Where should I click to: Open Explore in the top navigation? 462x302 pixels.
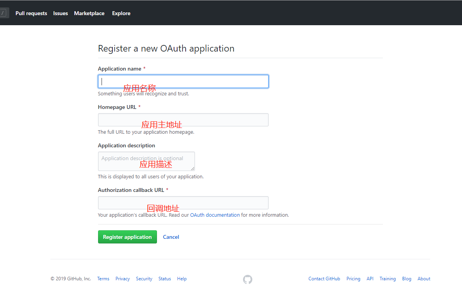pyautogui.click(x=121, y=13)
